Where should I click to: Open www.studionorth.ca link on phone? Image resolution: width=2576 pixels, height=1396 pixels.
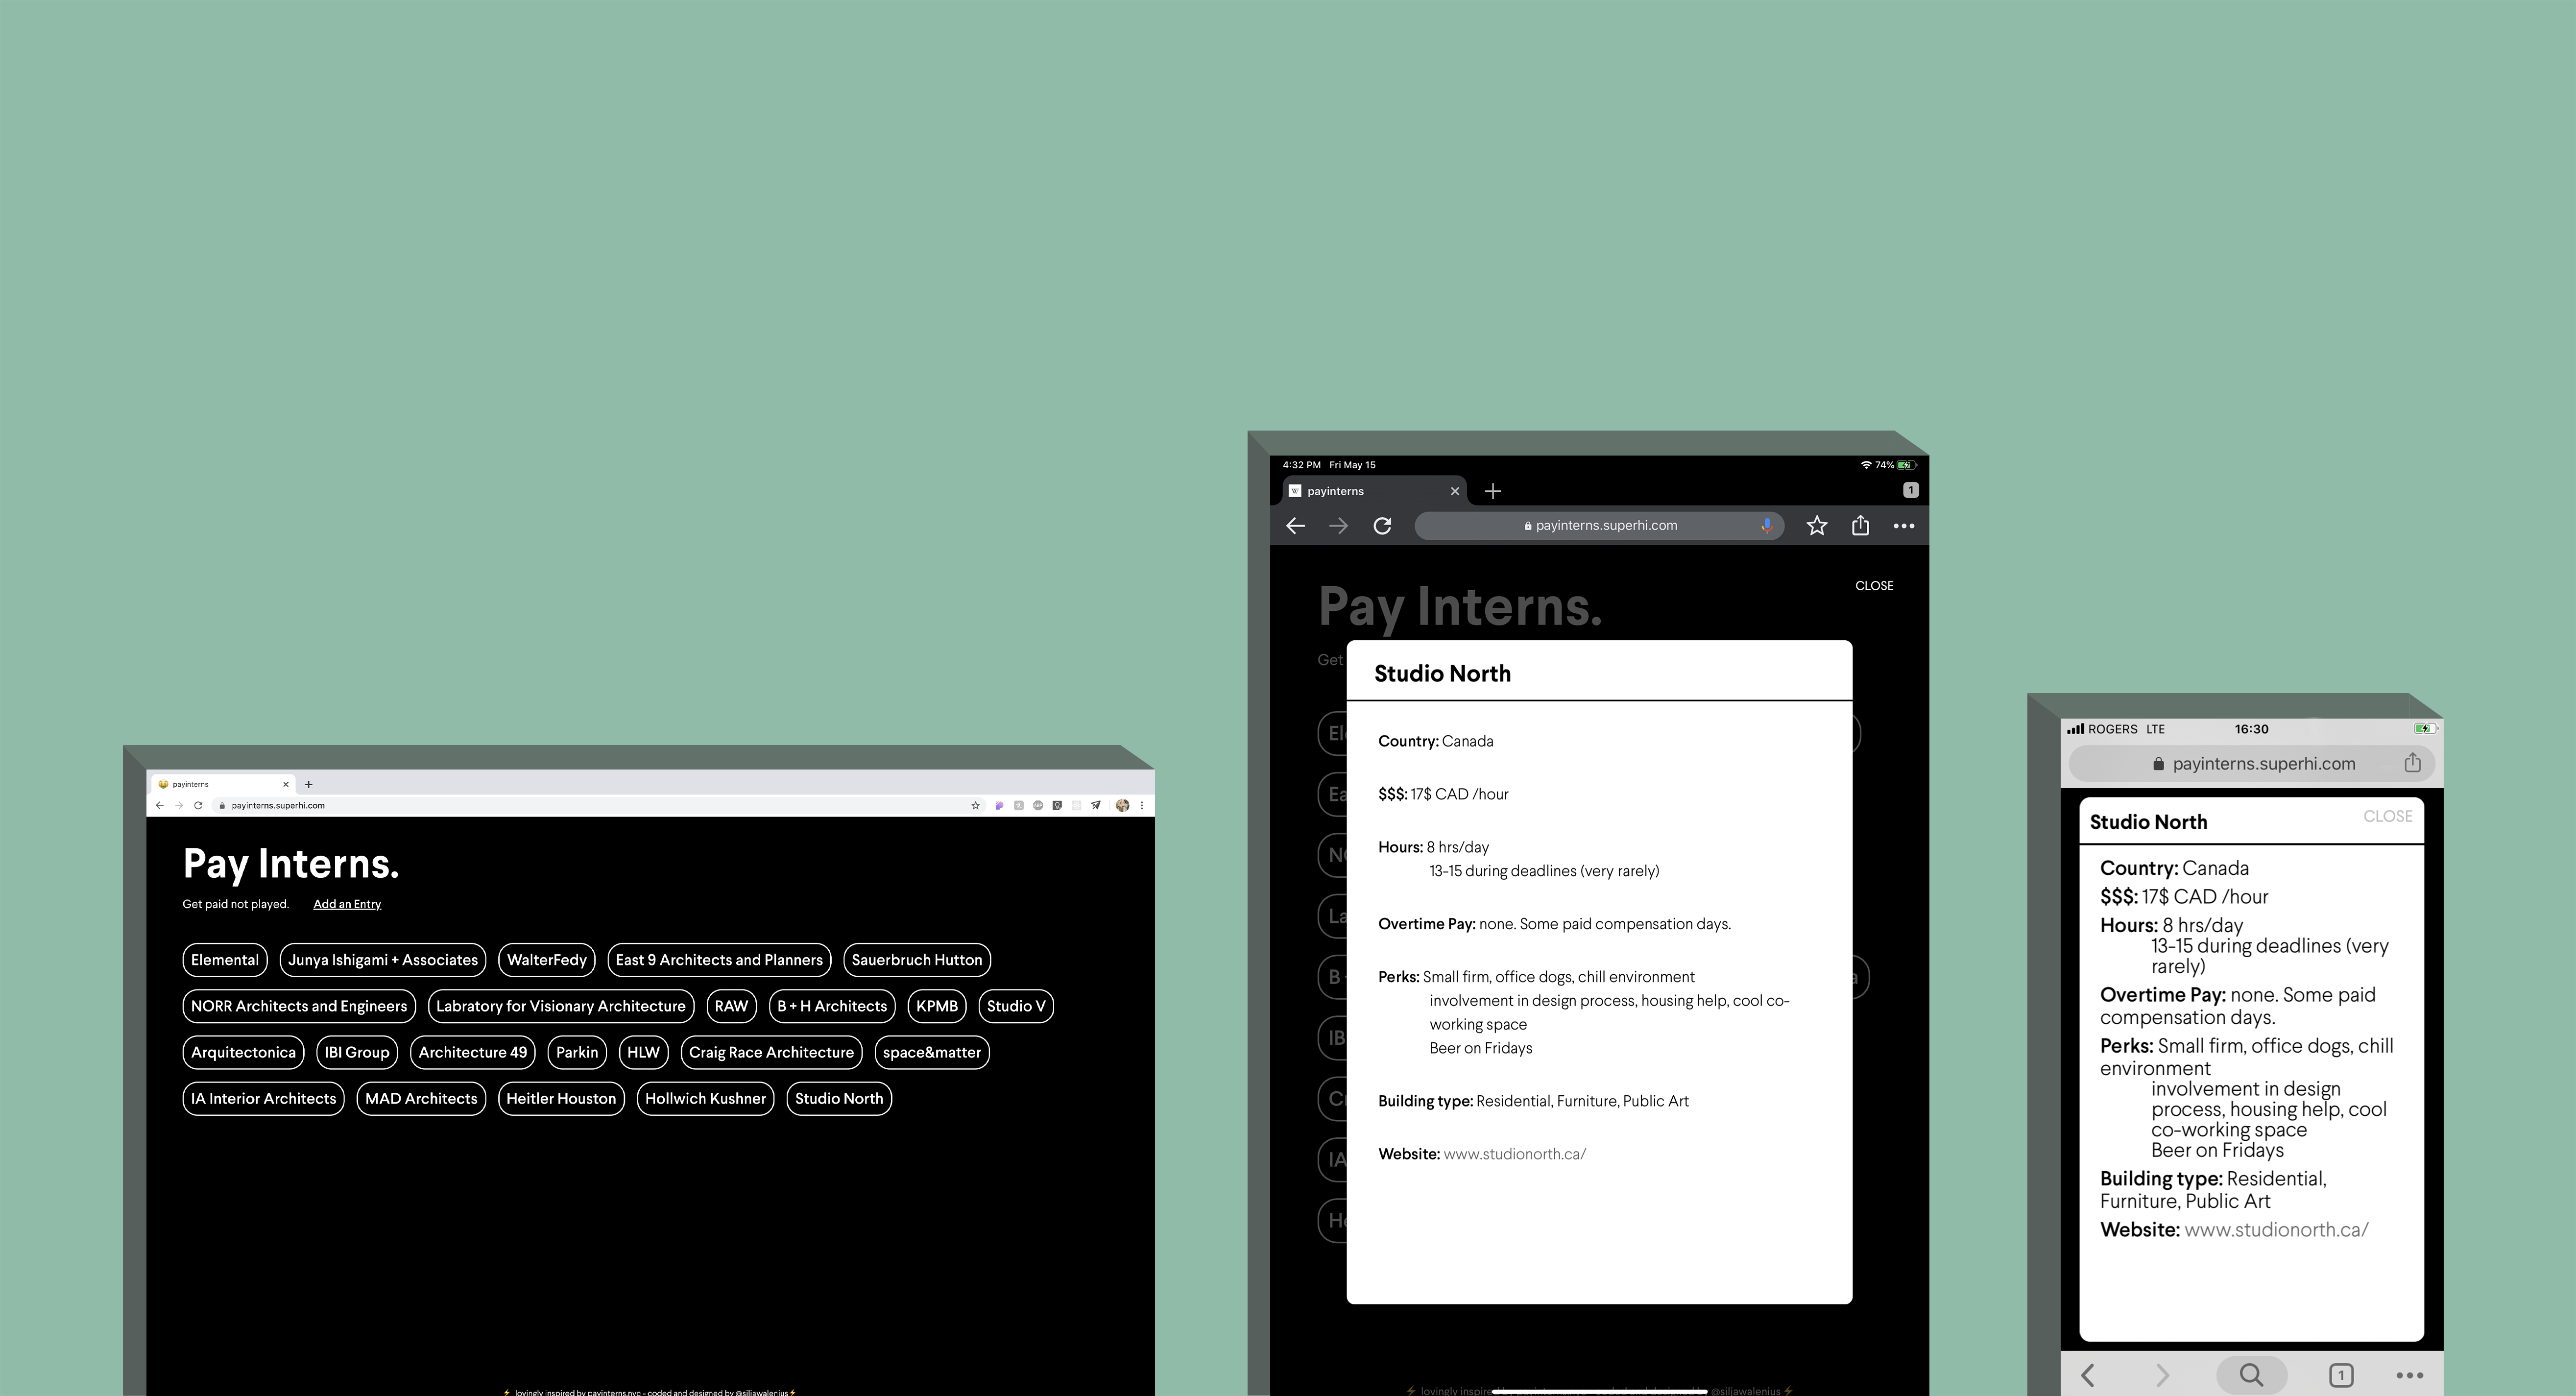[2276, 1230]
